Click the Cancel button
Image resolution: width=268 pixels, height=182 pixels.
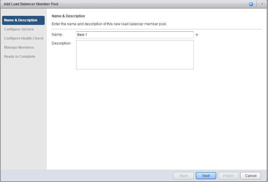250,176
